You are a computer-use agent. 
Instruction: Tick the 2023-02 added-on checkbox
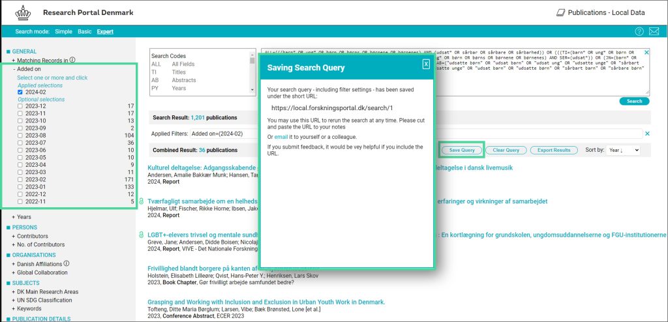coord(20,179)
